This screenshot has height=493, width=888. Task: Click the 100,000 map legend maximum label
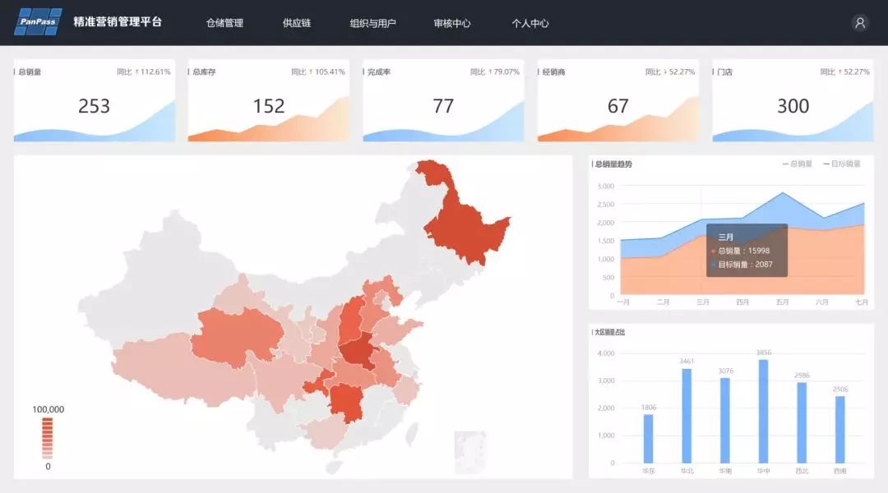pyautogui.click(x=49, y=409)
